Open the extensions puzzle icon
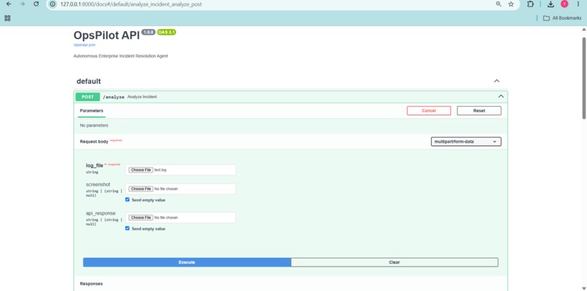Viewport: 587px width, 291px height. coord(530,4)
